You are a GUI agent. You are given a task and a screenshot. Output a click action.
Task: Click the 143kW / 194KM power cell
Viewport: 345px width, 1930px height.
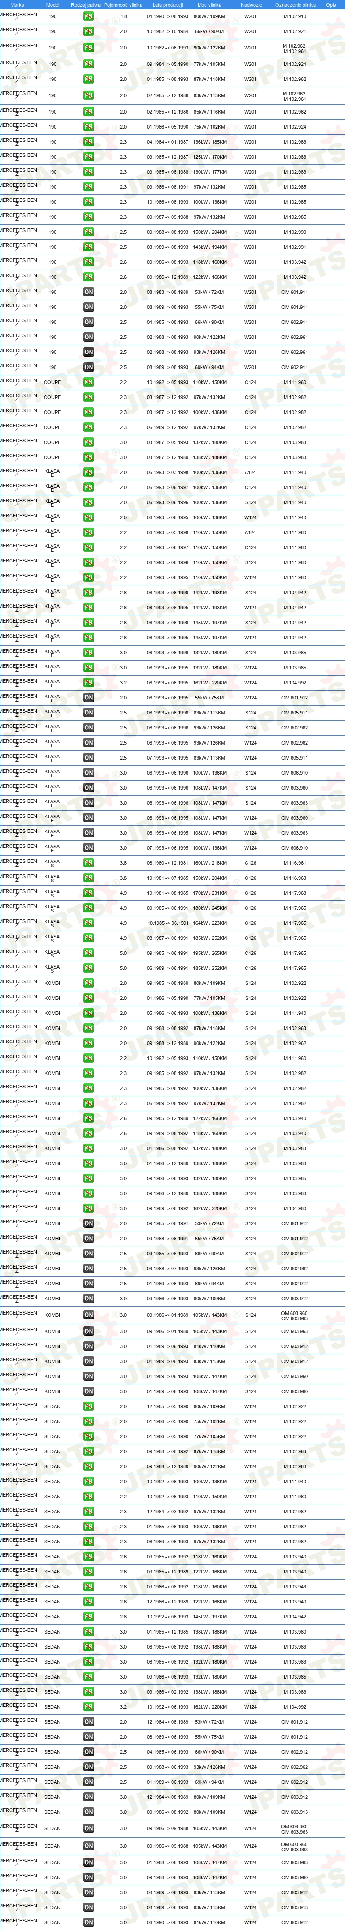[x=210, y=247]
